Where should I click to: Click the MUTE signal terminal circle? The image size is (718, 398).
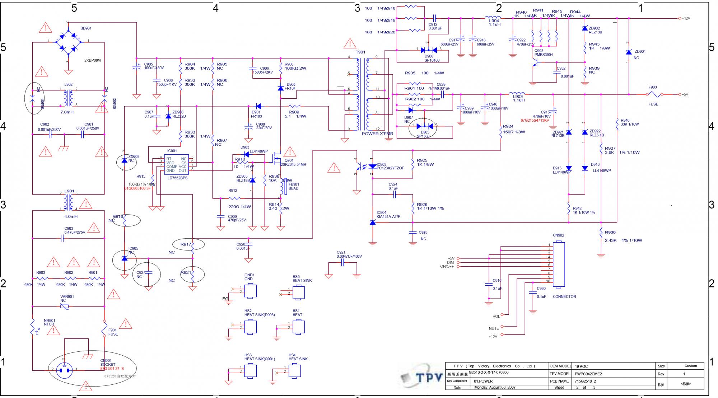pos(502,327)
